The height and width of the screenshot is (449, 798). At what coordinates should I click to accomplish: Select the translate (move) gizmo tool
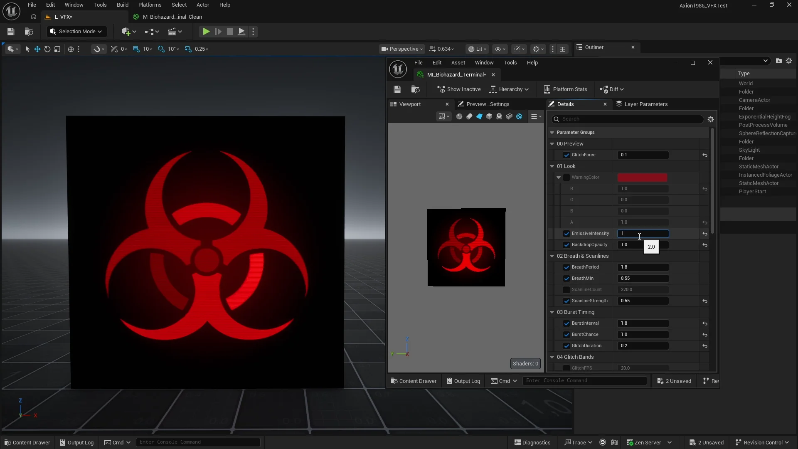point(37,49)
